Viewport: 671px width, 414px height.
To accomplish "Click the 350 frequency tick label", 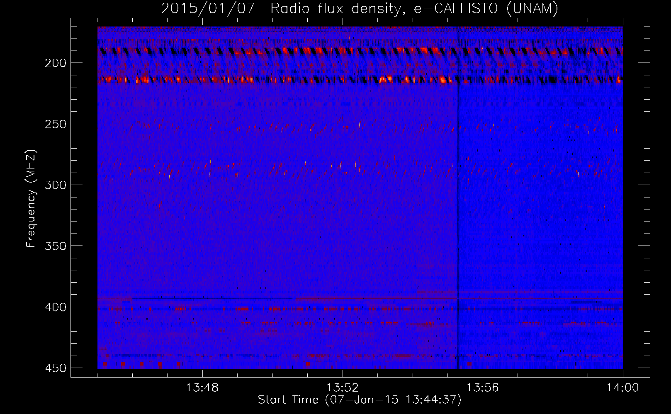I will 55,246.
